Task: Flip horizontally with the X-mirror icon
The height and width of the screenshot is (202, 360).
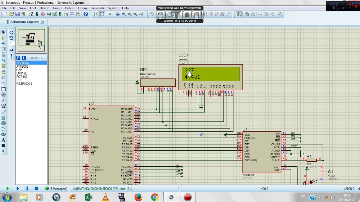Action: [11, 50]
